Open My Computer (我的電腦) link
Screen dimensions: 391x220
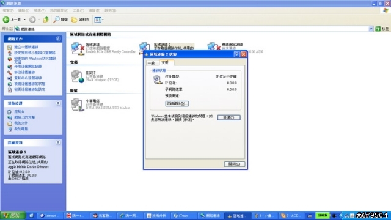click(21, 129)
